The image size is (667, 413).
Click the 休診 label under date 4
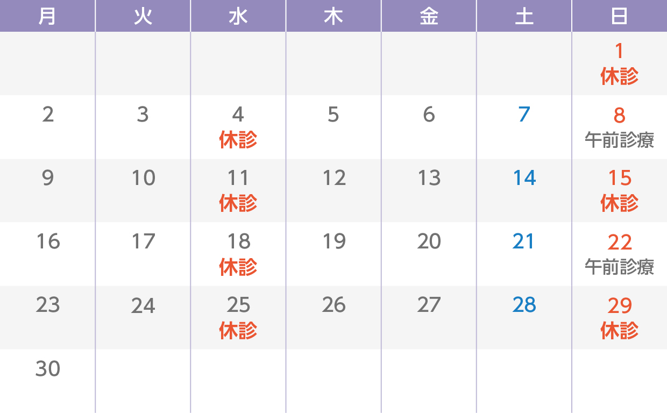coord(238,140)
